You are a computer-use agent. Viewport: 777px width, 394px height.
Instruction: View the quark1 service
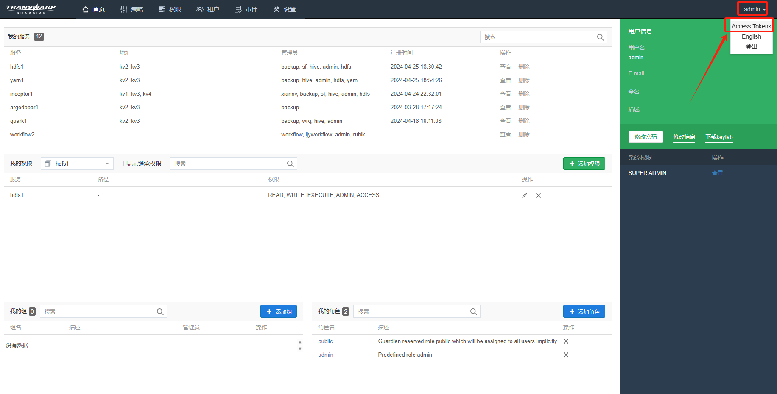(x=505, y=121)
